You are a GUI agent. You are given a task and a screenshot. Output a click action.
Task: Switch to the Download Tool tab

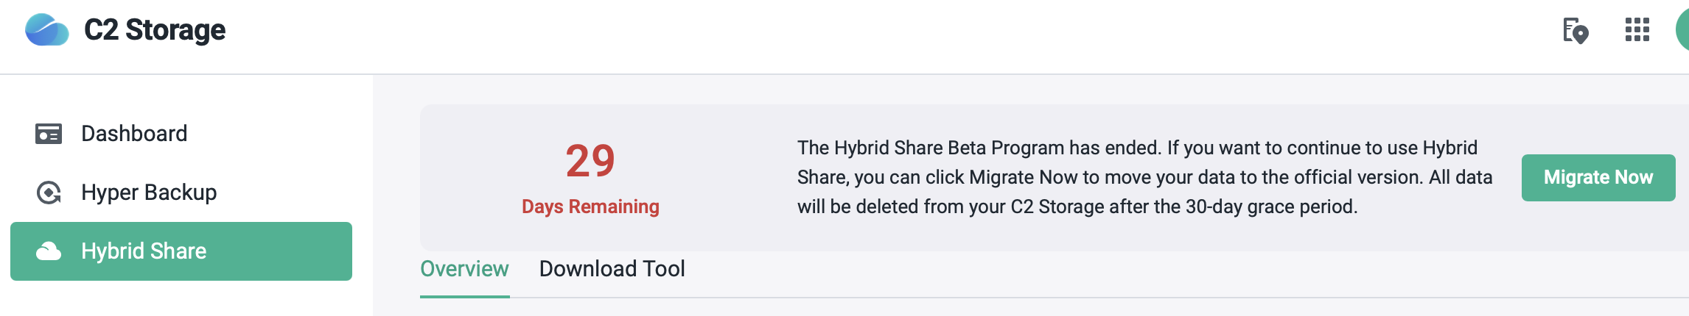pos(612,269)
